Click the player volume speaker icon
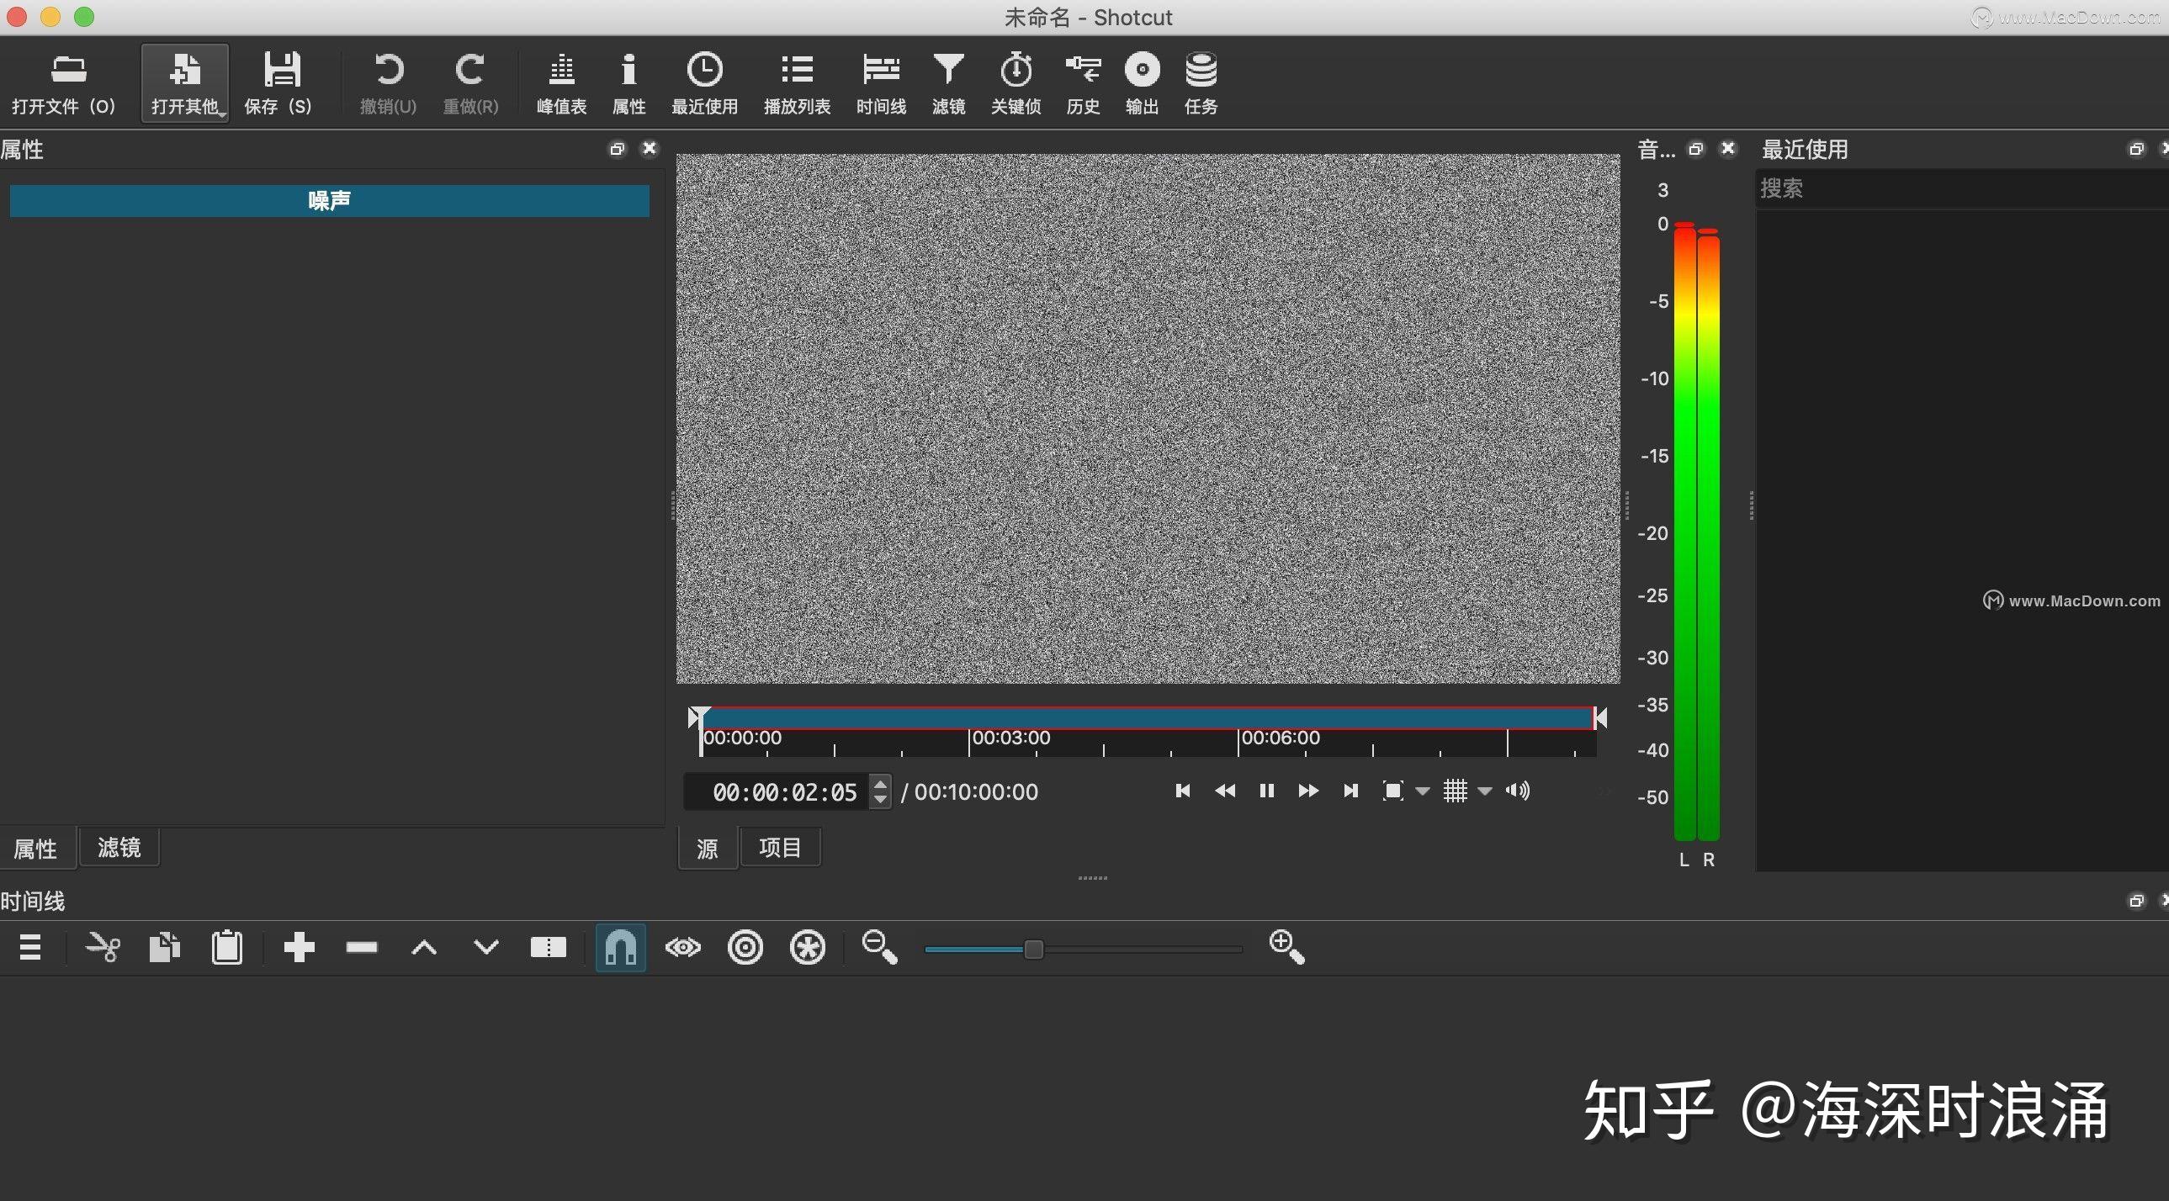 coord(1517,791)
